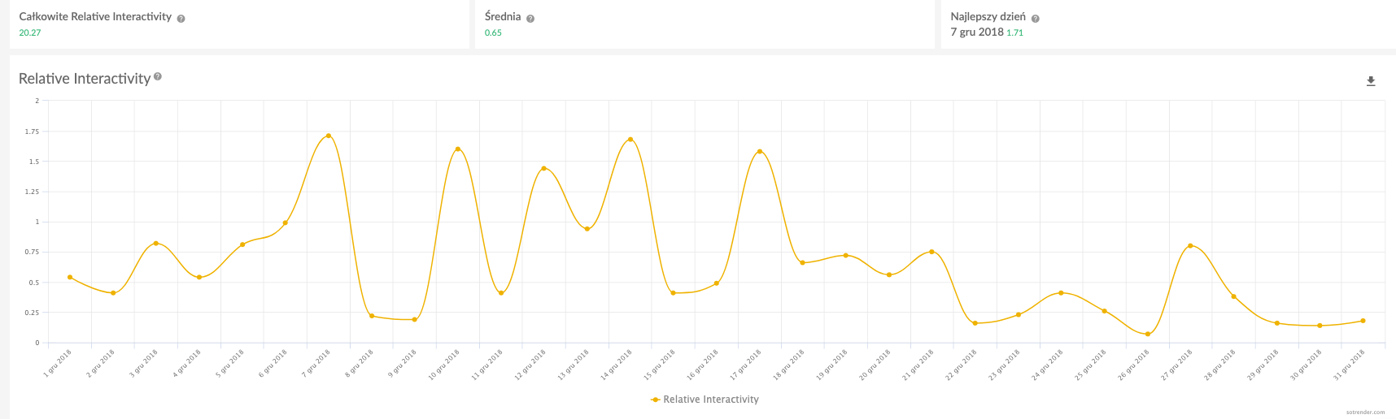Screen dimensions: 1396x419
Task: Click the 21 gru 2018 data point
Action: 931,252
